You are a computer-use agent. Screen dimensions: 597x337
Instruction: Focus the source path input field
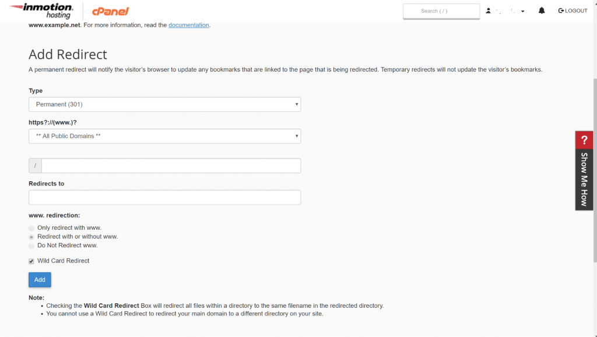pyautogui.click(x=171, y=166)
